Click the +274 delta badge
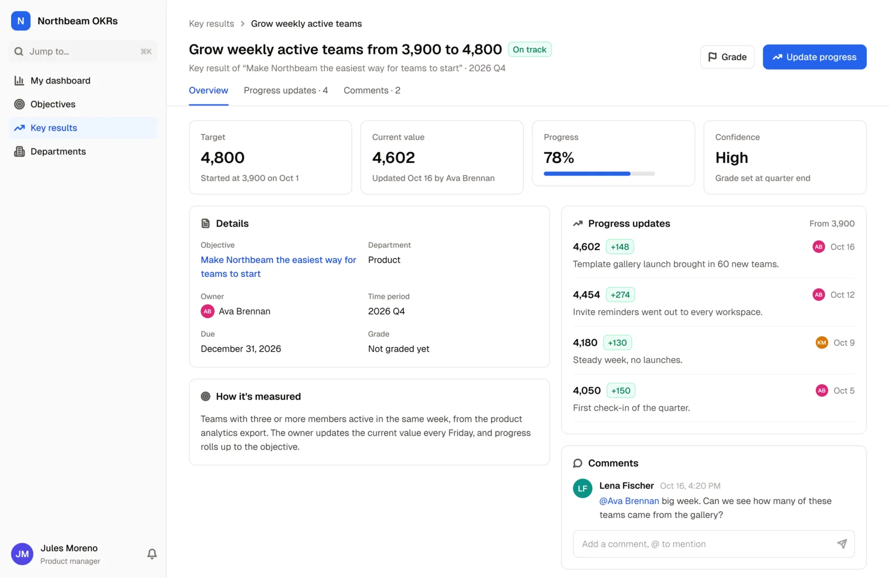 [620, 295]
